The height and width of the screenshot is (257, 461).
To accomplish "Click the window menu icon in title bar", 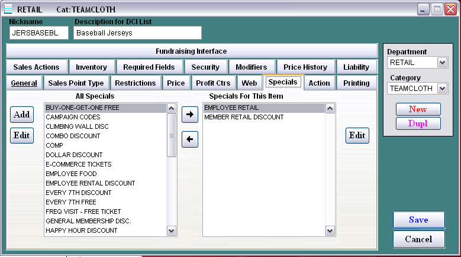I will [8, 9].
